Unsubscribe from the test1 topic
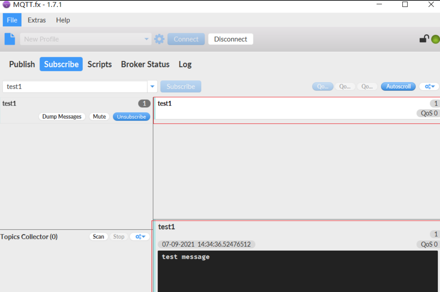Screen dimensions: 440x292 [x=131, y=117]
